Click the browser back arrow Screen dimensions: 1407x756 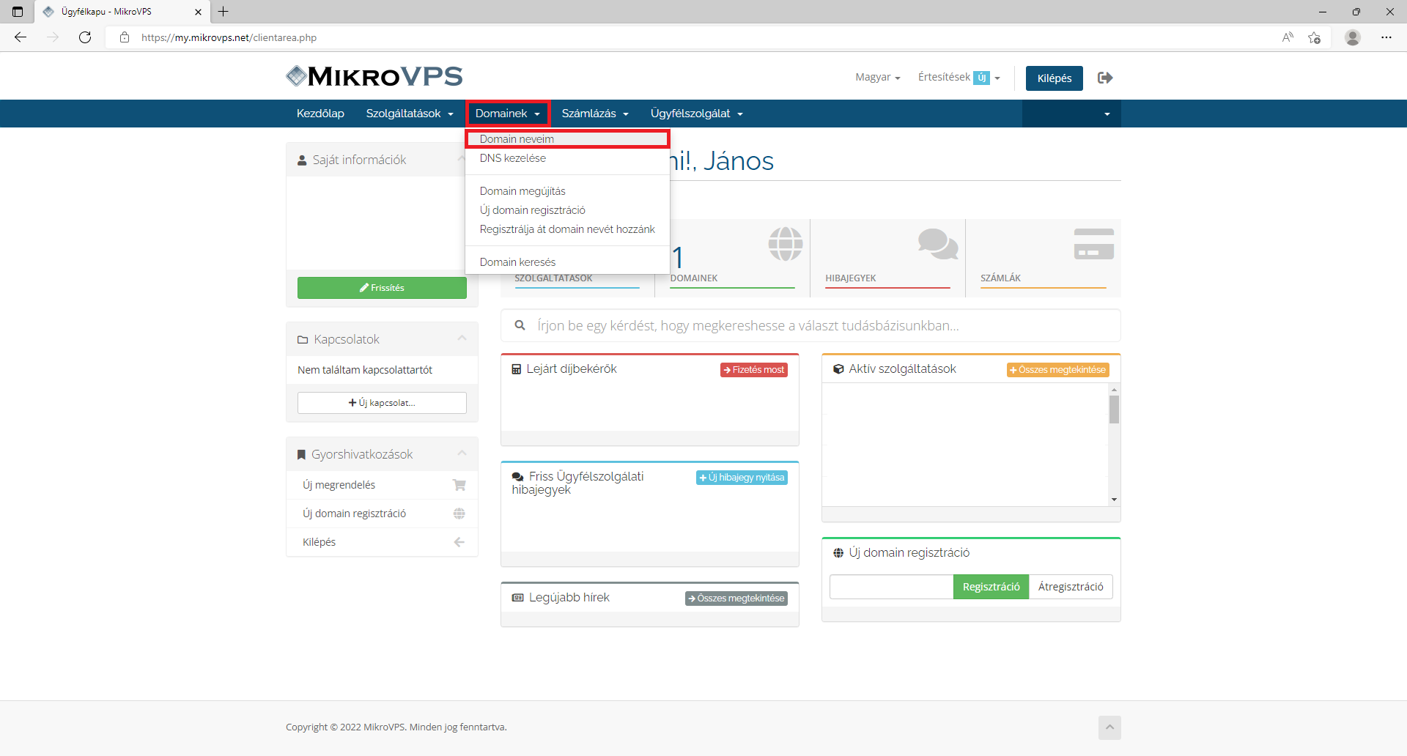pos(21,37)
